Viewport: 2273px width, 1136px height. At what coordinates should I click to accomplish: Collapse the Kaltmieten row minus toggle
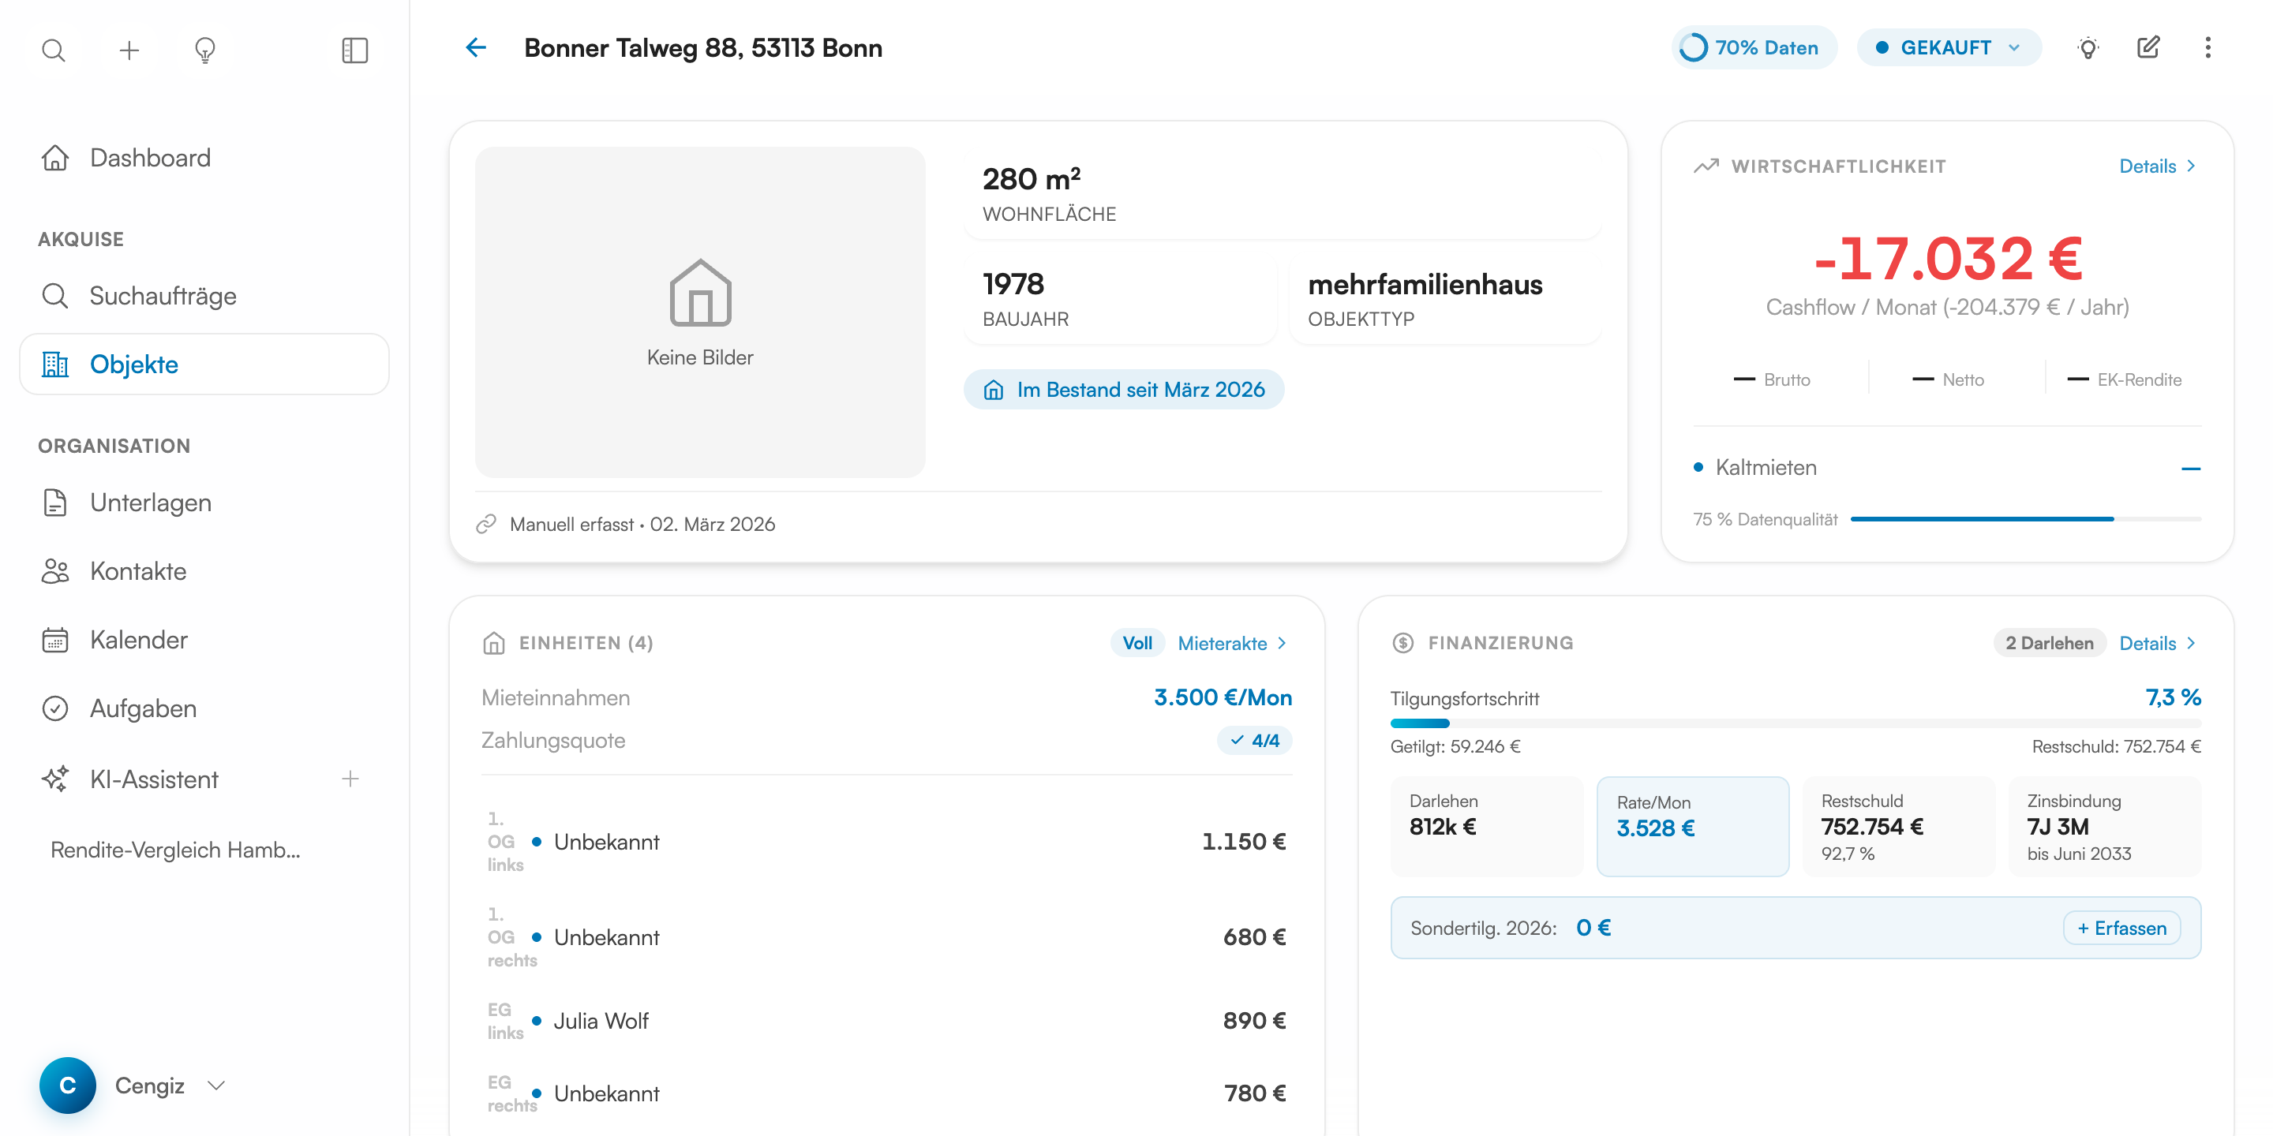pos(2190,469)
